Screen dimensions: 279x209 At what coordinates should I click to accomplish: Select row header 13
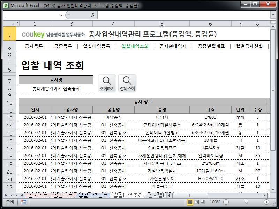pos(10,118)
